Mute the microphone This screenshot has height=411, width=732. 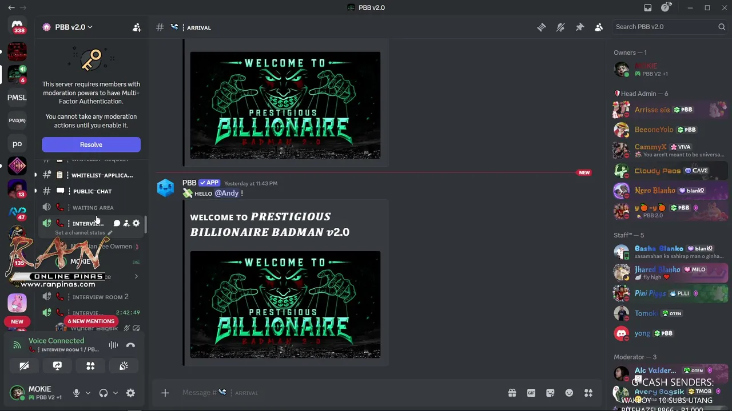click(76, 393)
